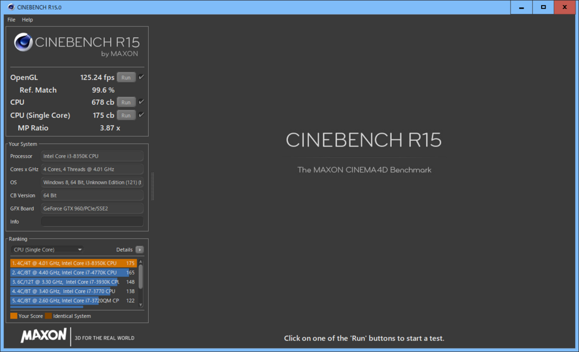Click the OpenGL score 125.24 fps
This screenshot has width=579, height=352.
click(x=97, y=78)
